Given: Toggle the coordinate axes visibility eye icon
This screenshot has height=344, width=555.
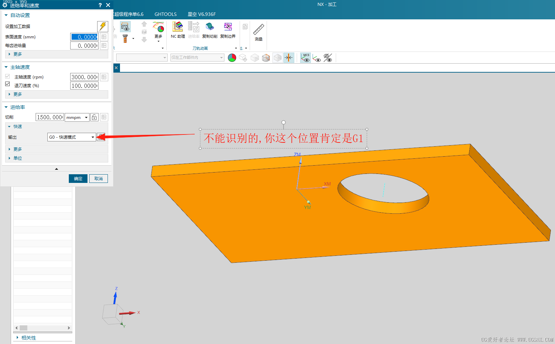Looking at the screenshot, I should [317, 58].
